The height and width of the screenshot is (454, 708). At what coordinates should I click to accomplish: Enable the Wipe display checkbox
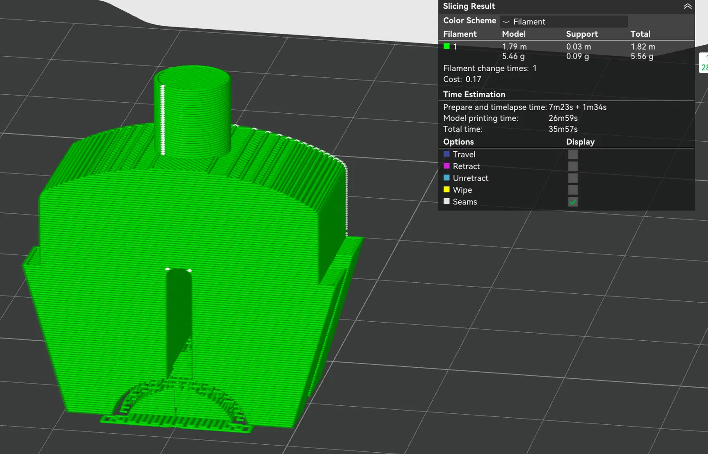[x=573, y=190]
